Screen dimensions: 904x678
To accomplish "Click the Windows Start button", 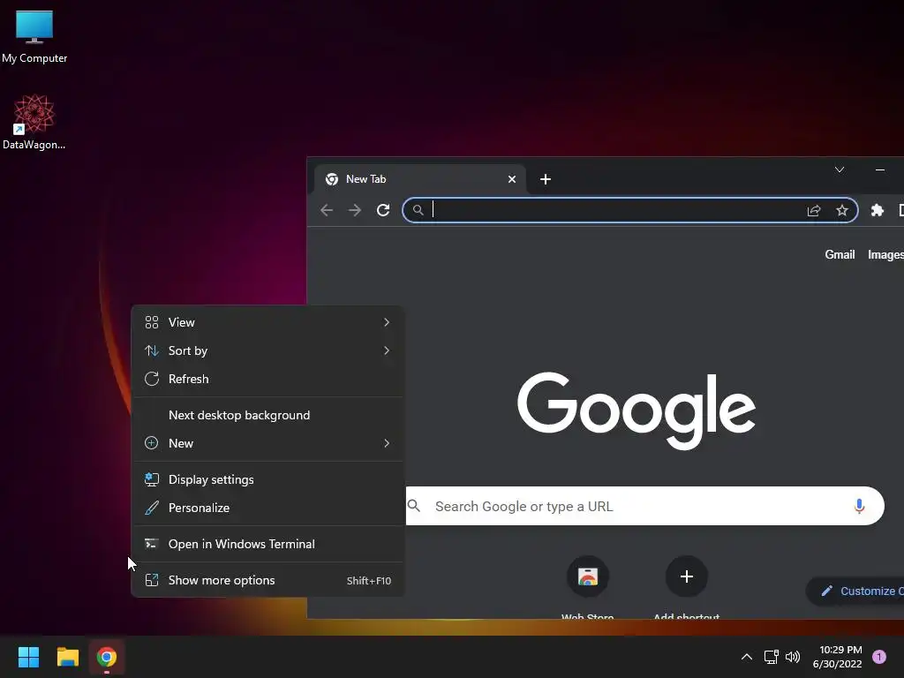I will [28, 657].
